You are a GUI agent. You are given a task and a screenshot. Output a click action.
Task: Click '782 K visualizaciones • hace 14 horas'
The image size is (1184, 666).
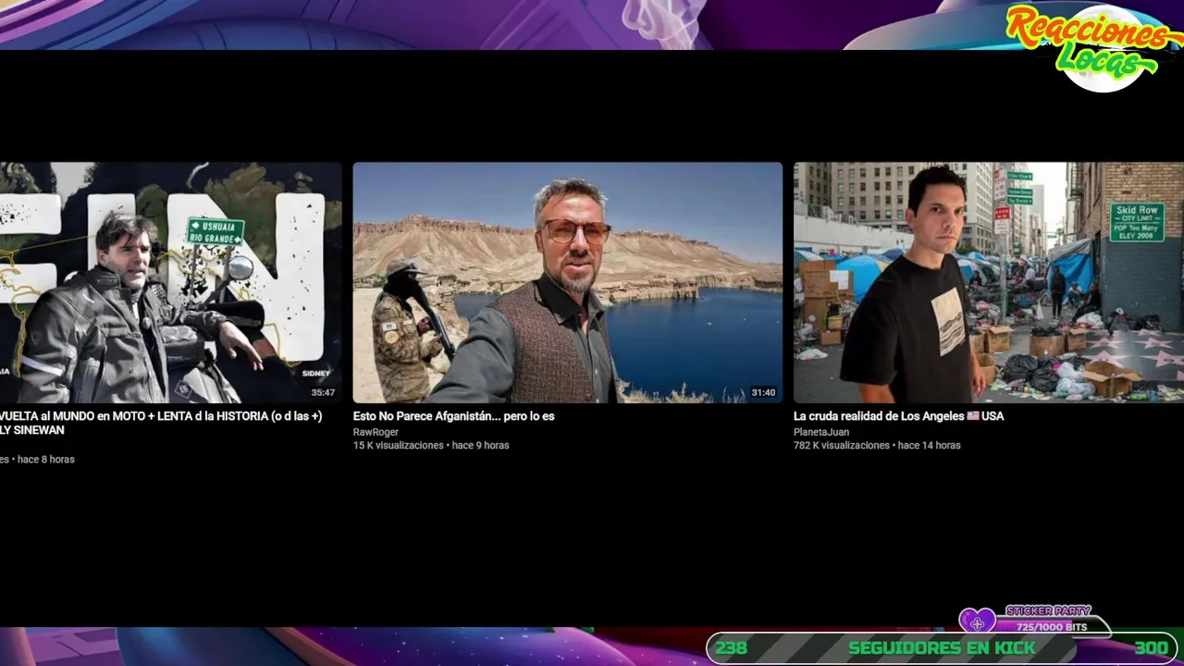[877, 445]
